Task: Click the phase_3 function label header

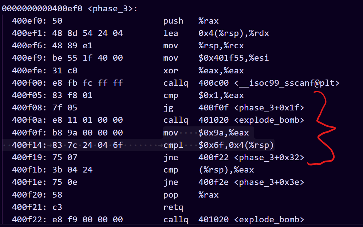Action: (x=113, y=8)
